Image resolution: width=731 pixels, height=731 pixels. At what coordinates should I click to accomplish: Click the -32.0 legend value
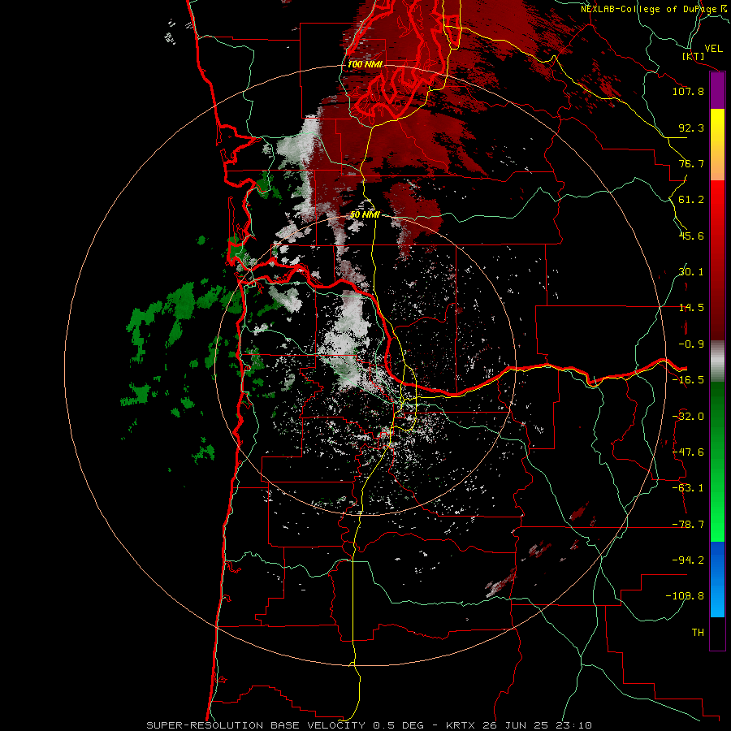pos(688,417)
